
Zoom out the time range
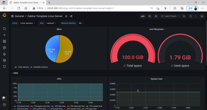pyautogui.click(x=184, y=16)
